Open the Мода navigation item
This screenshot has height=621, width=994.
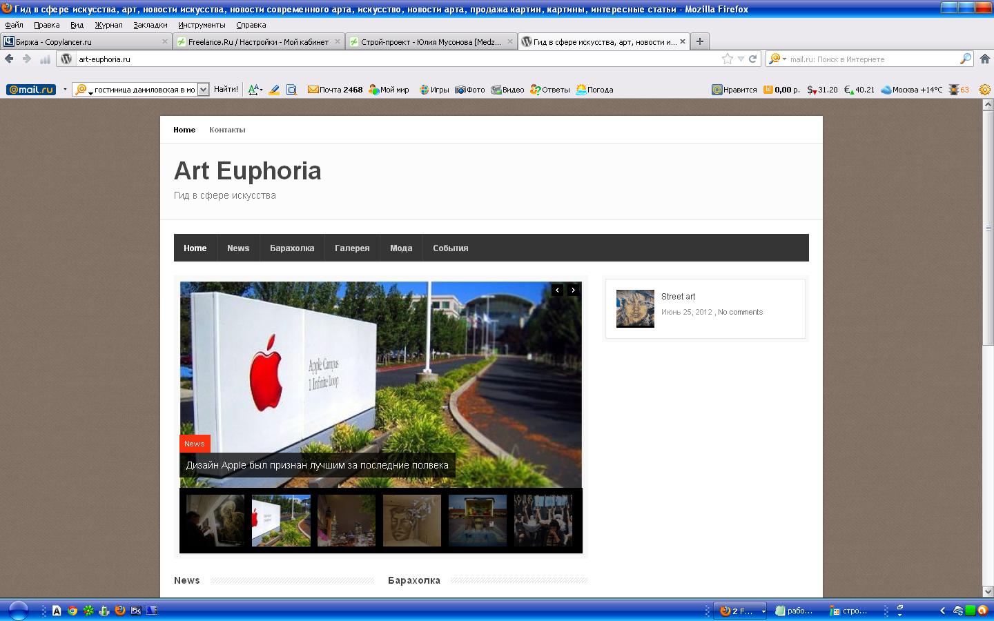pyautogui.click(x=401, y=248)
